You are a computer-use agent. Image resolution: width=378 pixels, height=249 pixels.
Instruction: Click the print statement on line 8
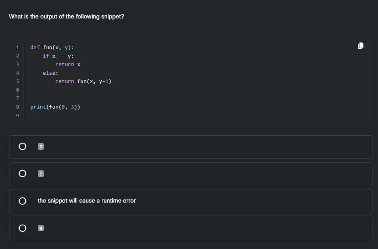pos(55,107)
